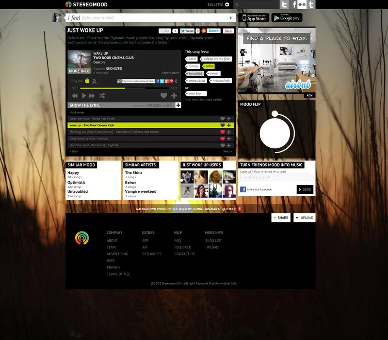Open the Twitter icon in the top bar
Viewport: 388px width, 340px height.
coord(284,4)
